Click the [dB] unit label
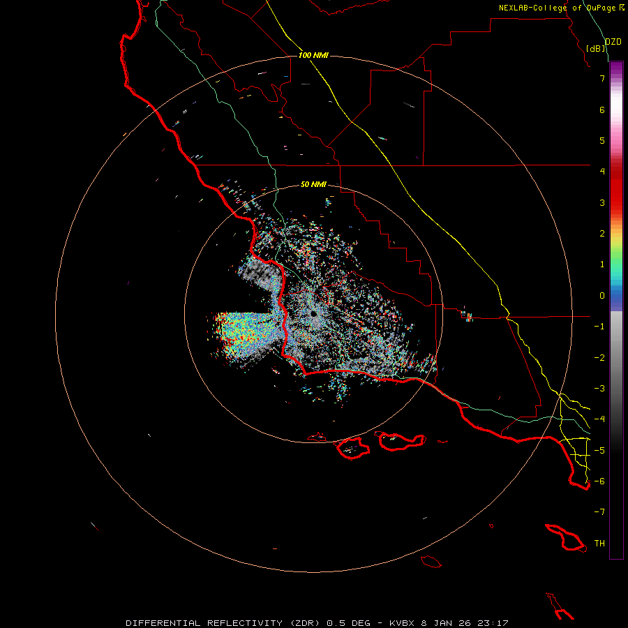The image size is (628, 628). (596, 48)
